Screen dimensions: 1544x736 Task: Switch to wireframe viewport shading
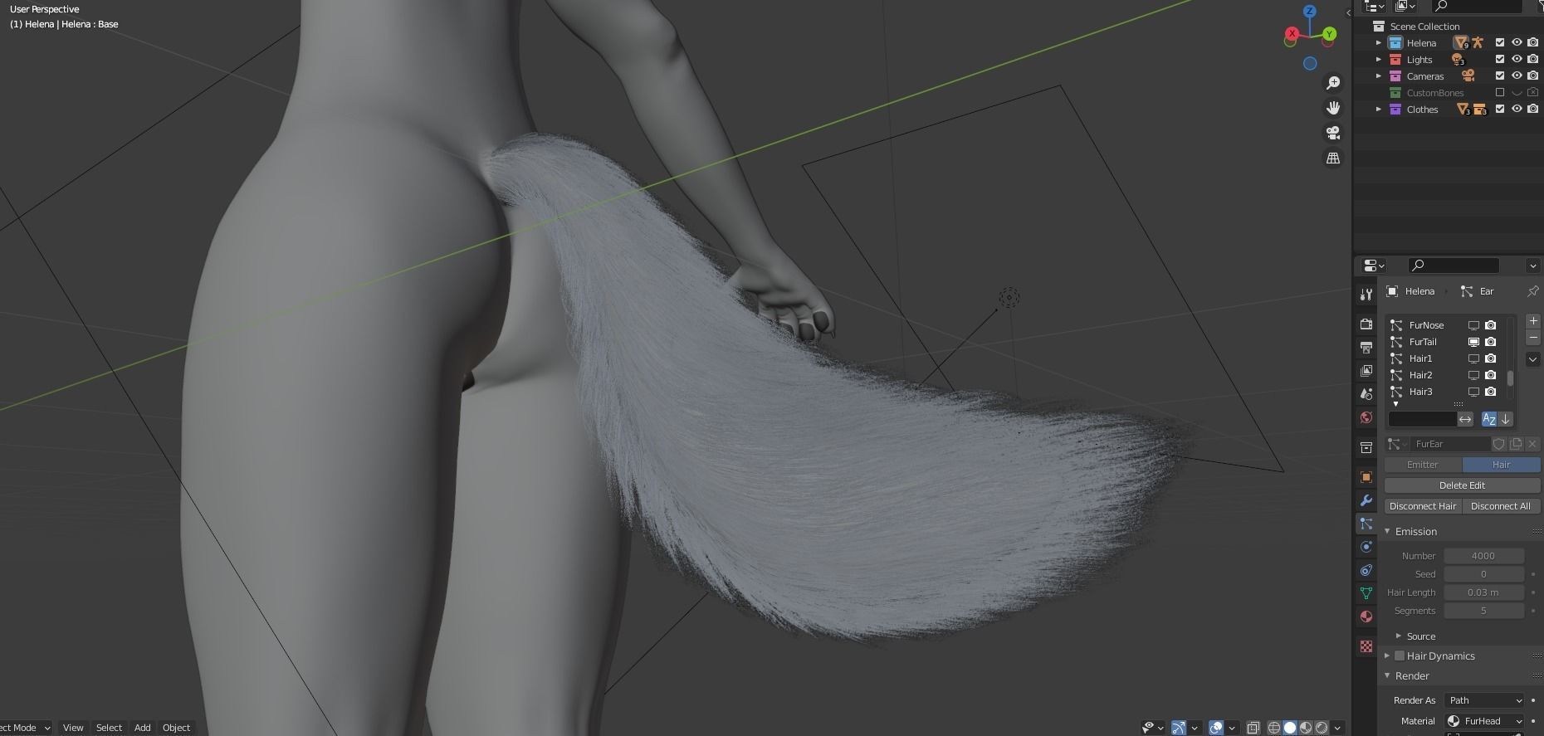point(1274,728)
